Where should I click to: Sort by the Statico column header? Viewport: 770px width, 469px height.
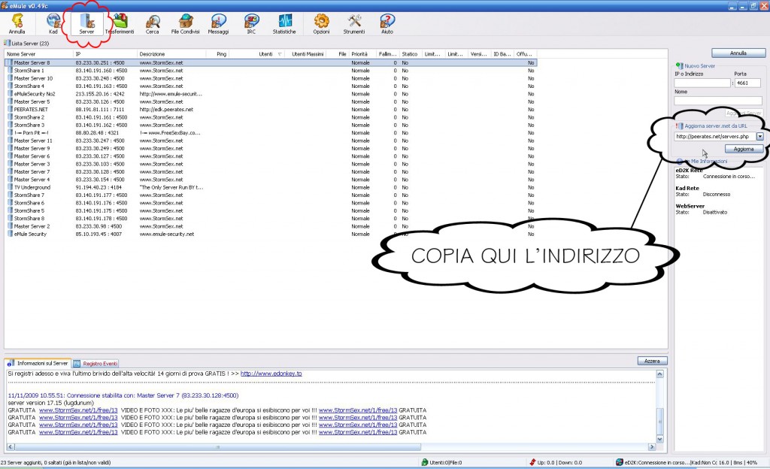(x=410, y=54)
